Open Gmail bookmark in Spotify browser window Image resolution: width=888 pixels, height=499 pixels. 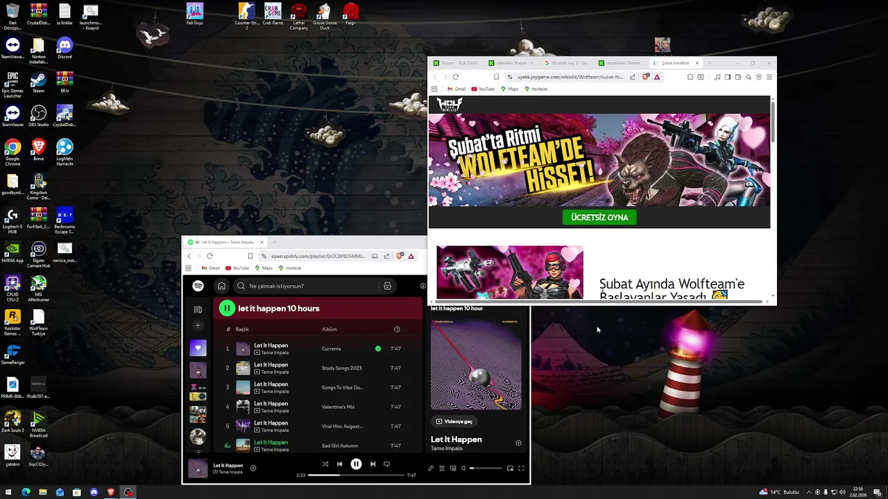click(210, 268)
